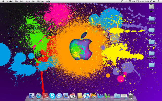
Task: Open iCal calendar showing 27
Action: pyautogui.click(x=73, y=96)
